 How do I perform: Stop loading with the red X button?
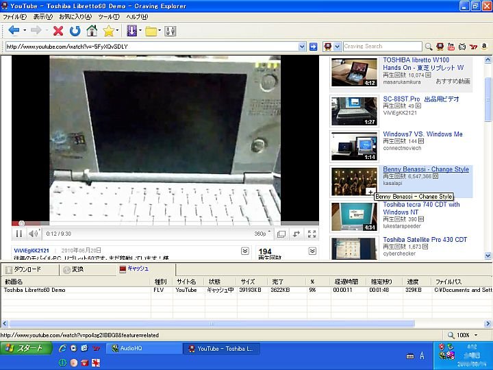tap(58, 31)
